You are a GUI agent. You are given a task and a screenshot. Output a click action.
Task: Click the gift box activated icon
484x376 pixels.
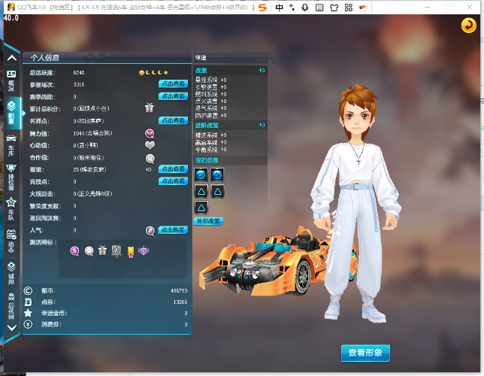click(x=102, y=250)
